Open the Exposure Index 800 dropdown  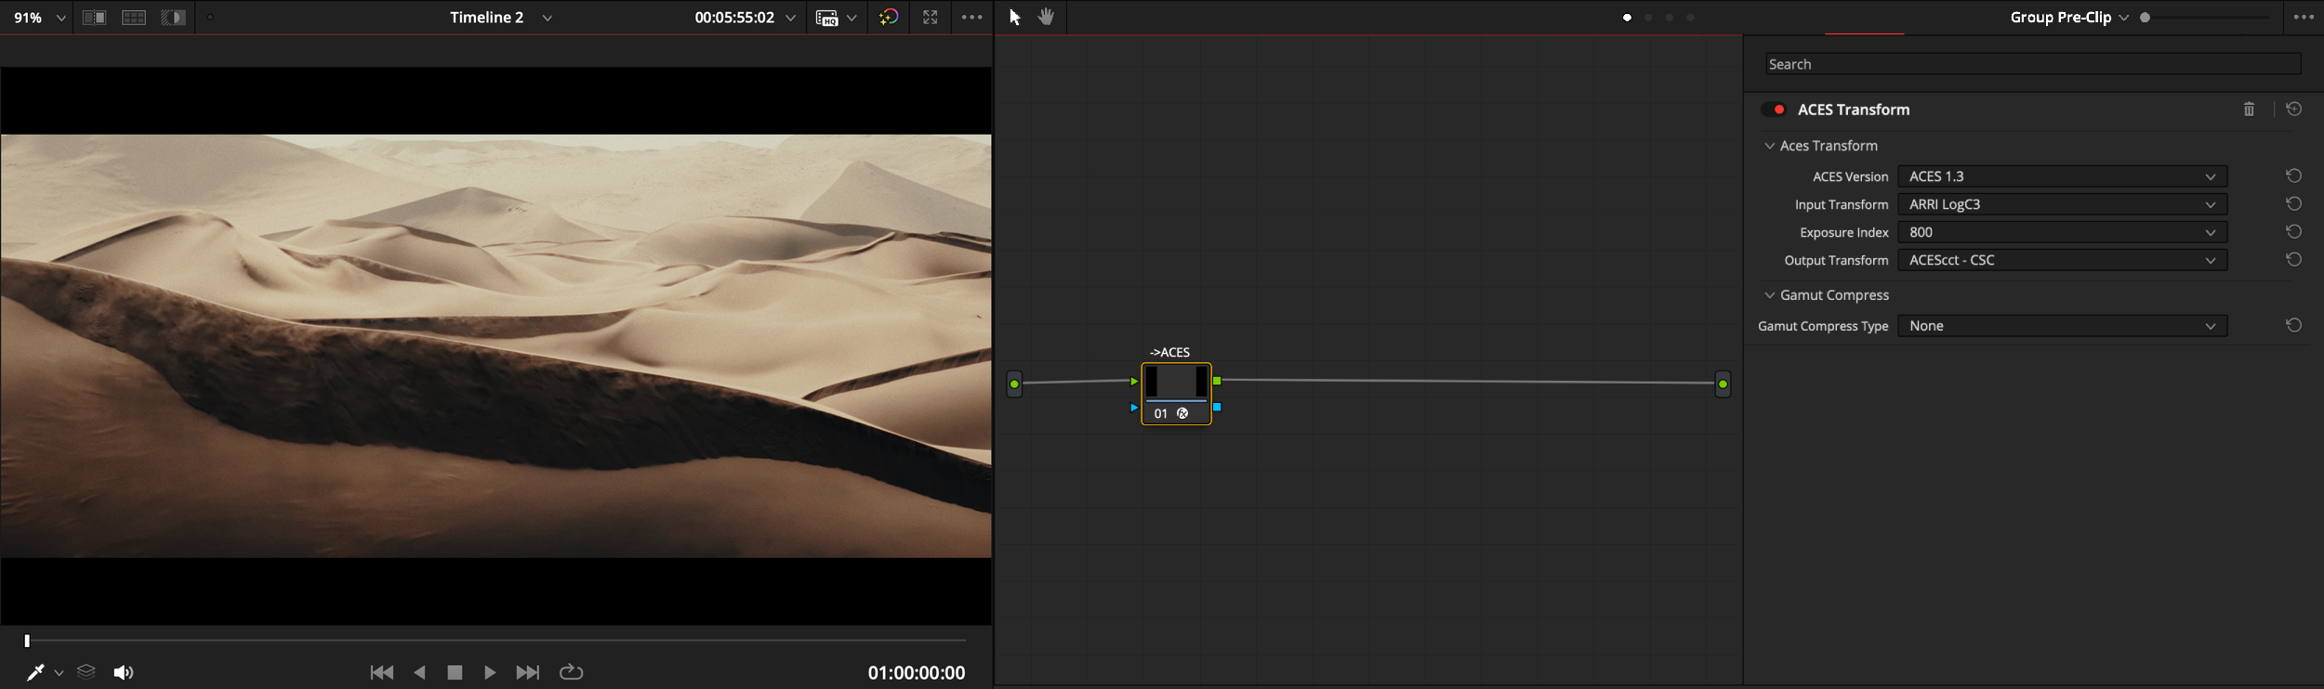(x=2062, y=232)
